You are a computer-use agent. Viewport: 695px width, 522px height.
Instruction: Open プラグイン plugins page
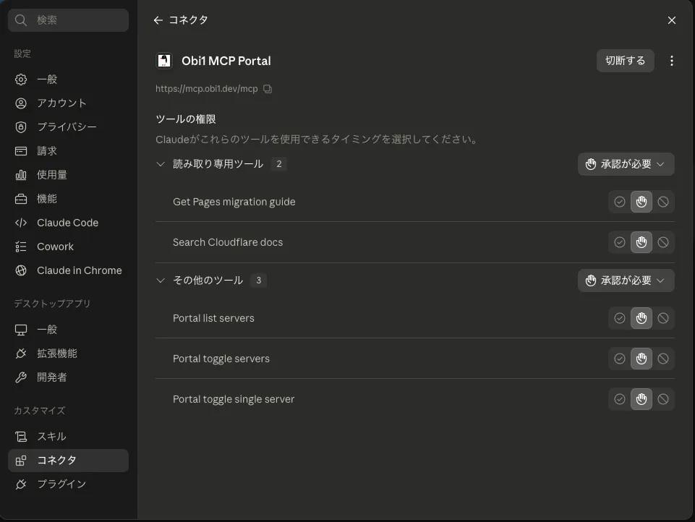coord(68,484)
